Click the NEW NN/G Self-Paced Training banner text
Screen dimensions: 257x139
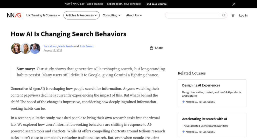pyautogui.click(x=103, y=4)
